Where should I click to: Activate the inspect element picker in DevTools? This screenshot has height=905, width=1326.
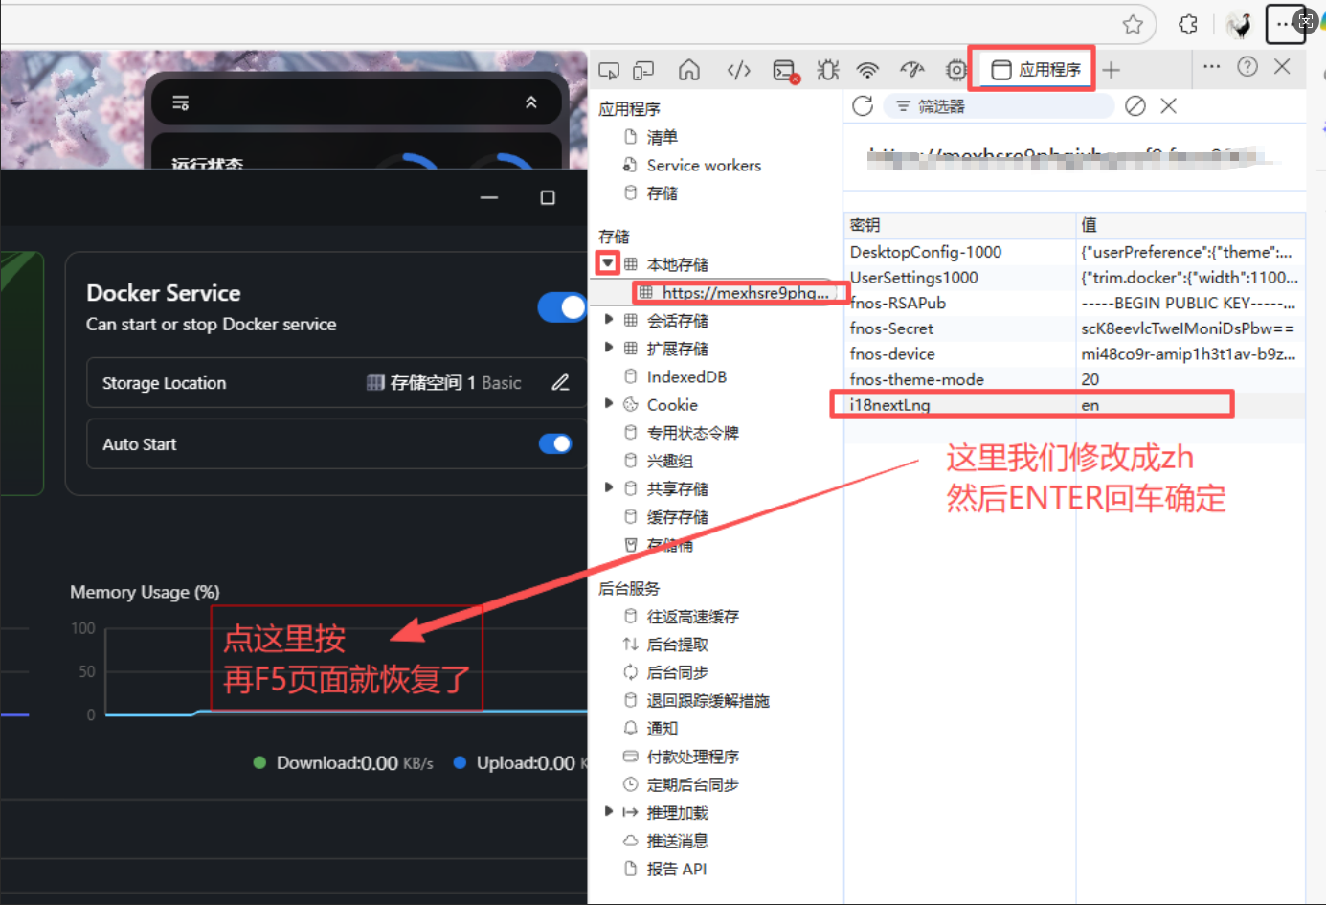[609, 70]
